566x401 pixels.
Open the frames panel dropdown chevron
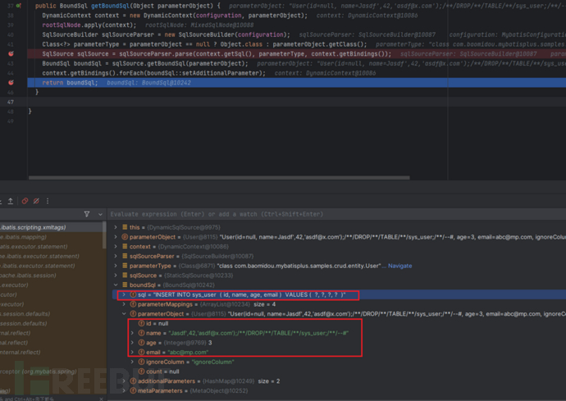coord(101,214)
